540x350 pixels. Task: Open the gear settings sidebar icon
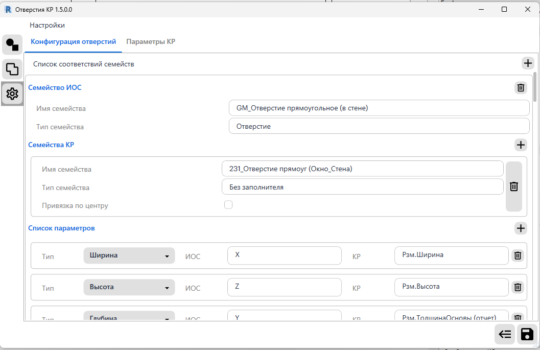point(12,94)
